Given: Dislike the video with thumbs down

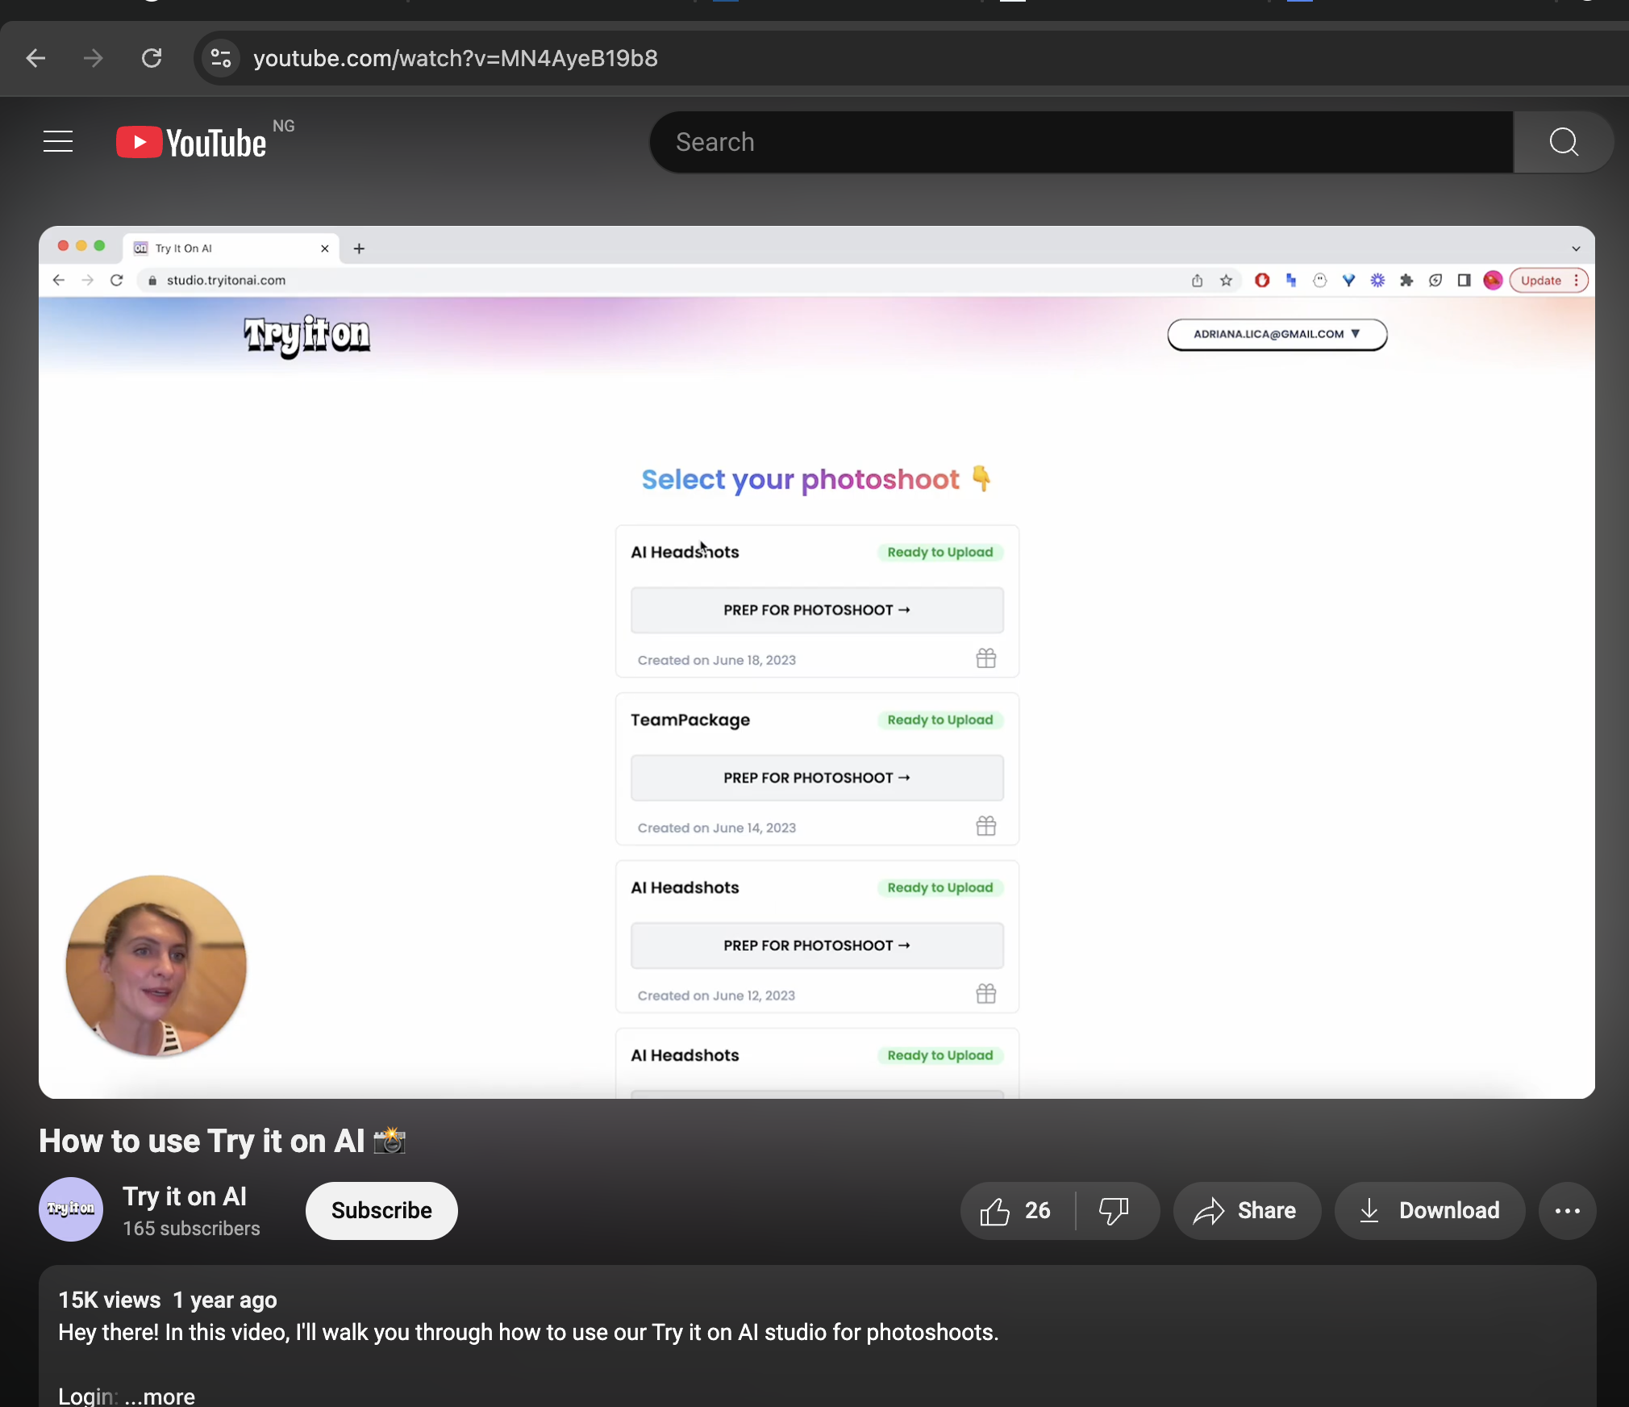Looking at the screenshot, I should [1114, 1210].
